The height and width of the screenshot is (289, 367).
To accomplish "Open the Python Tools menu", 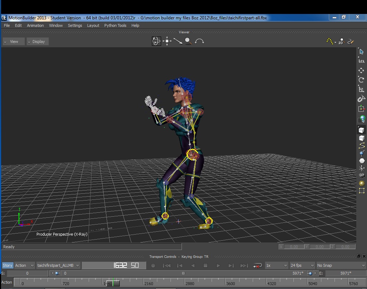I will click(x=115, y=25).
